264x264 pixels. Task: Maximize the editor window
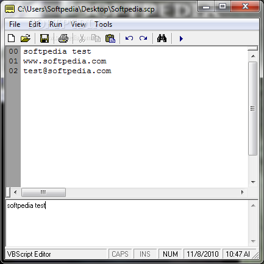tap(223, 7)
